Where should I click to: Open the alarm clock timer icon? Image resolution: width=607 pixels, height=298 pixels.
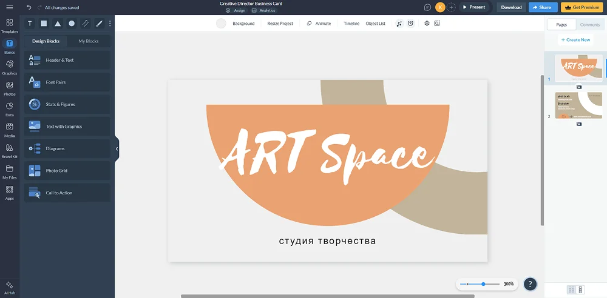coord(411,24)
